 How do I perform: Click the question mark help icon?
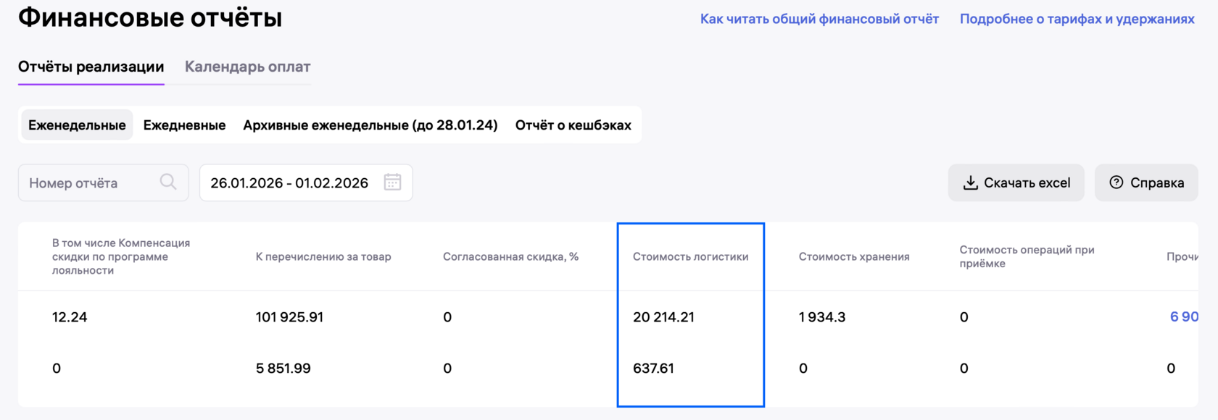pyautogui.click(x=1116, y=182)
